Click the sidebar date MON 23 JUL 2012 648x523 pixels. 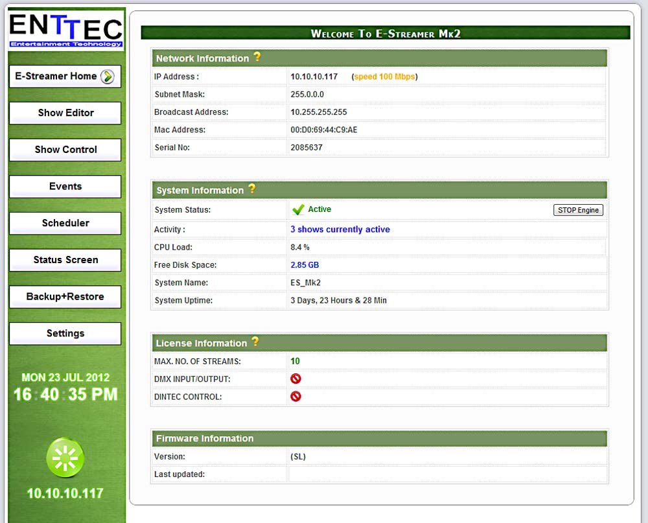65,377
